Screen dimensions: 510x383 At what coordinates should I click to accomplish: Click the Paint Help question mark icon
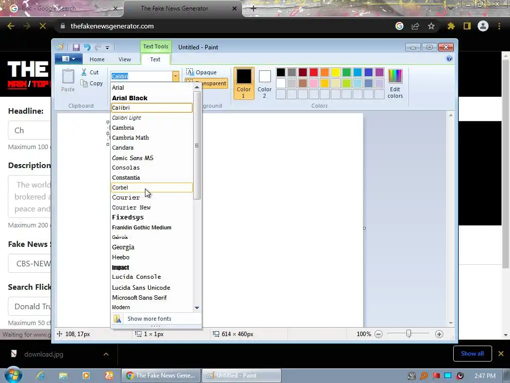[x=449, y=59]
